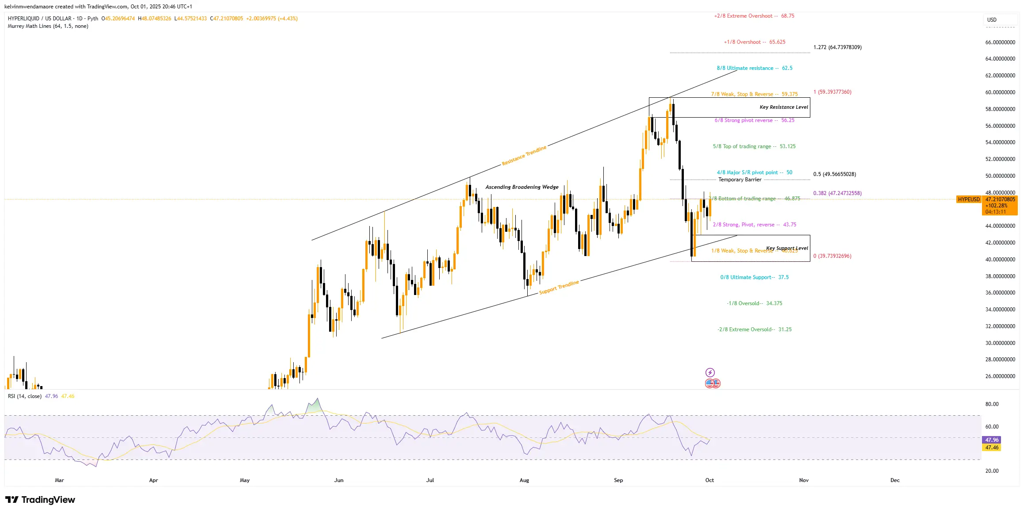
Task: Click the purple 47.96 RSI axis tag
Action: [x=991, y=440]
